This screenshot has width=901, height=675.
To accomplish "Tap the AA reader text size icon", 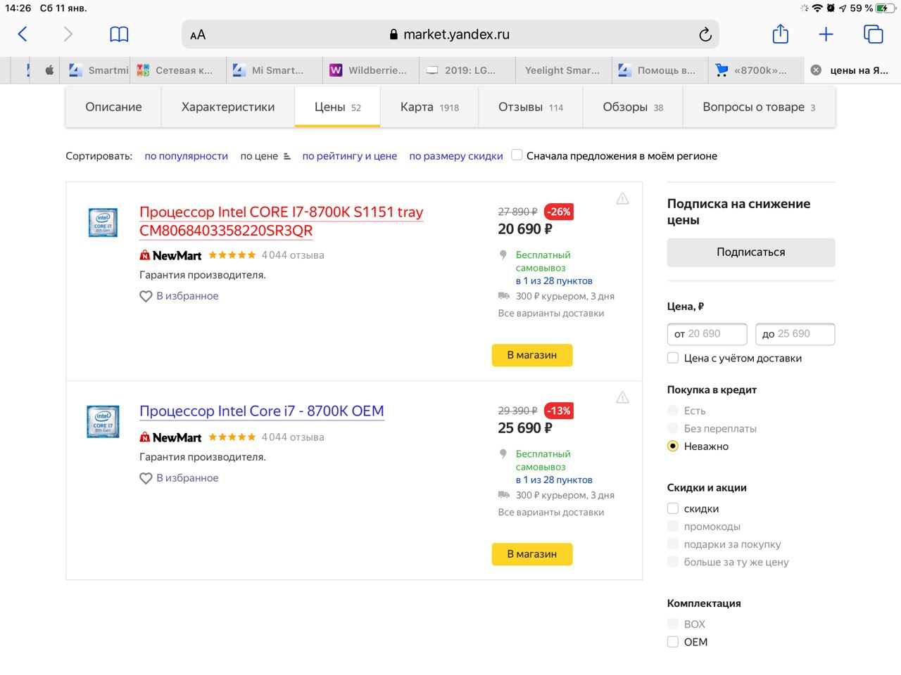I will [198, 34].
